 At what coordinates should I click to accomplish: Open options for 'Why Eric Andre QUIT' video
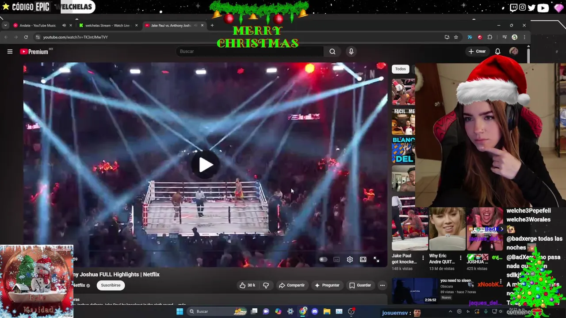click(x=460, y=258)
